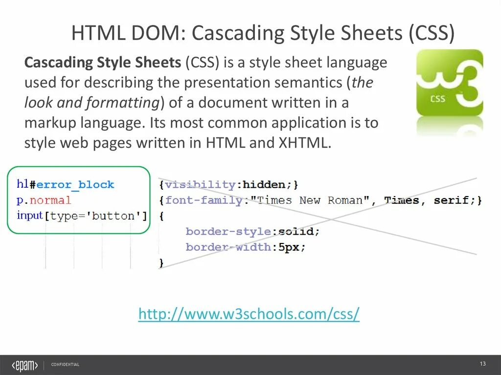
Task: Select the p.normal selector
Action: [44, 200]
